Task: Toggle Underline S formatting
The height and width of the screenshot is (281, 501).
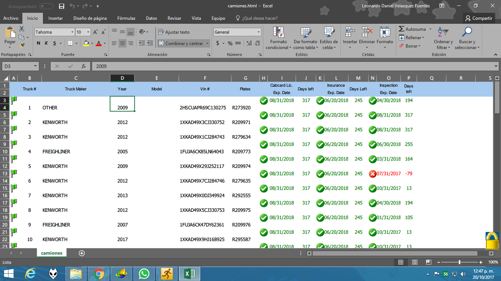Action: pos(55,43)
